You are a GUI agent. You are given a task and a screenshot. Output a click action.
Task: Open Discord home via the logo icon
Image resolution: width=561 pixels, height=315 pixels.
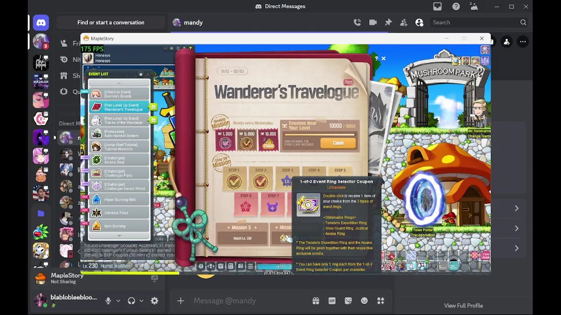coord(41,22)
